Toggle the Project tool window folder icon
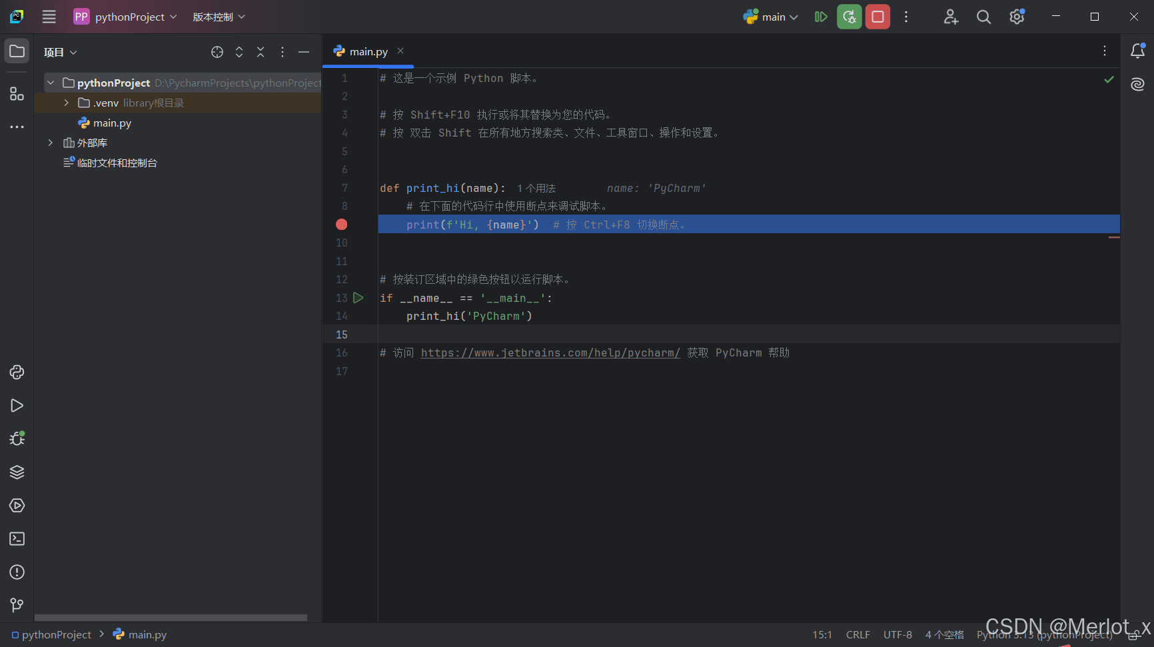Viewport: 1154px width, 647px height. tap(17, 51)
